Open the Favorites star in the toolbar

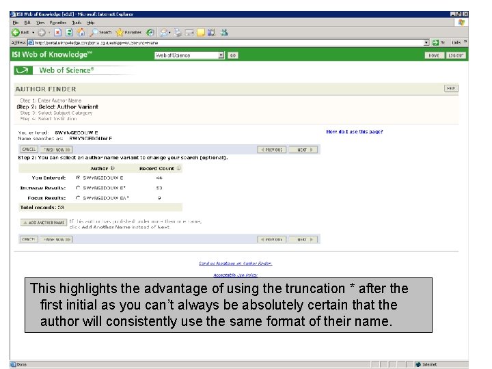[128, 32]
